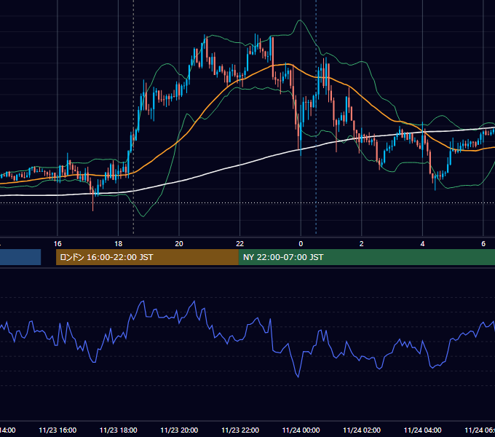Click the 11/24 02:00 time label
The height and width of the screenshot is (437, 495).
pos(362,430)
